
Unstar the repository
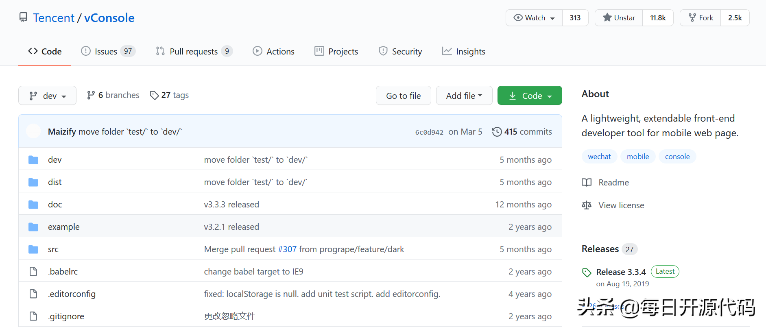point(619,18)
